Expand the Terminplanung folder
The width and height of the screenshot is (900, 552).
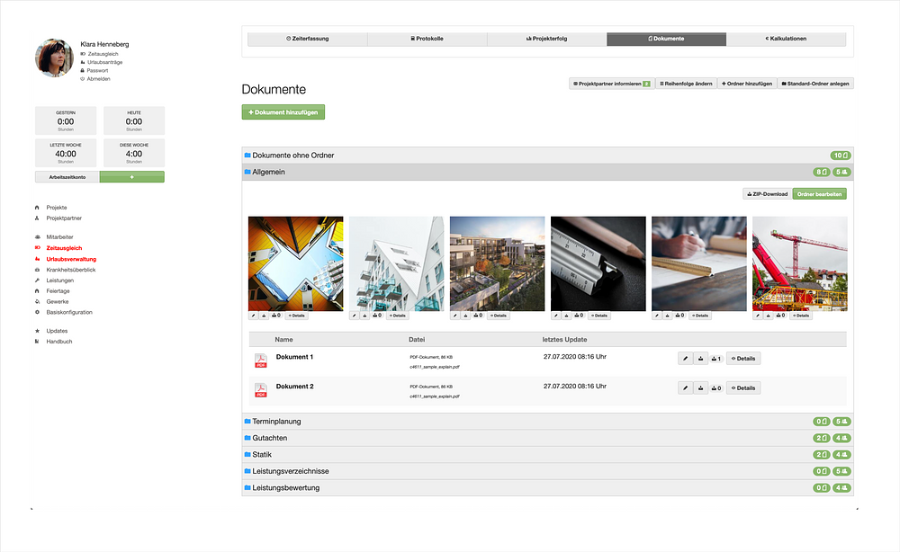(x=547, y=422)
